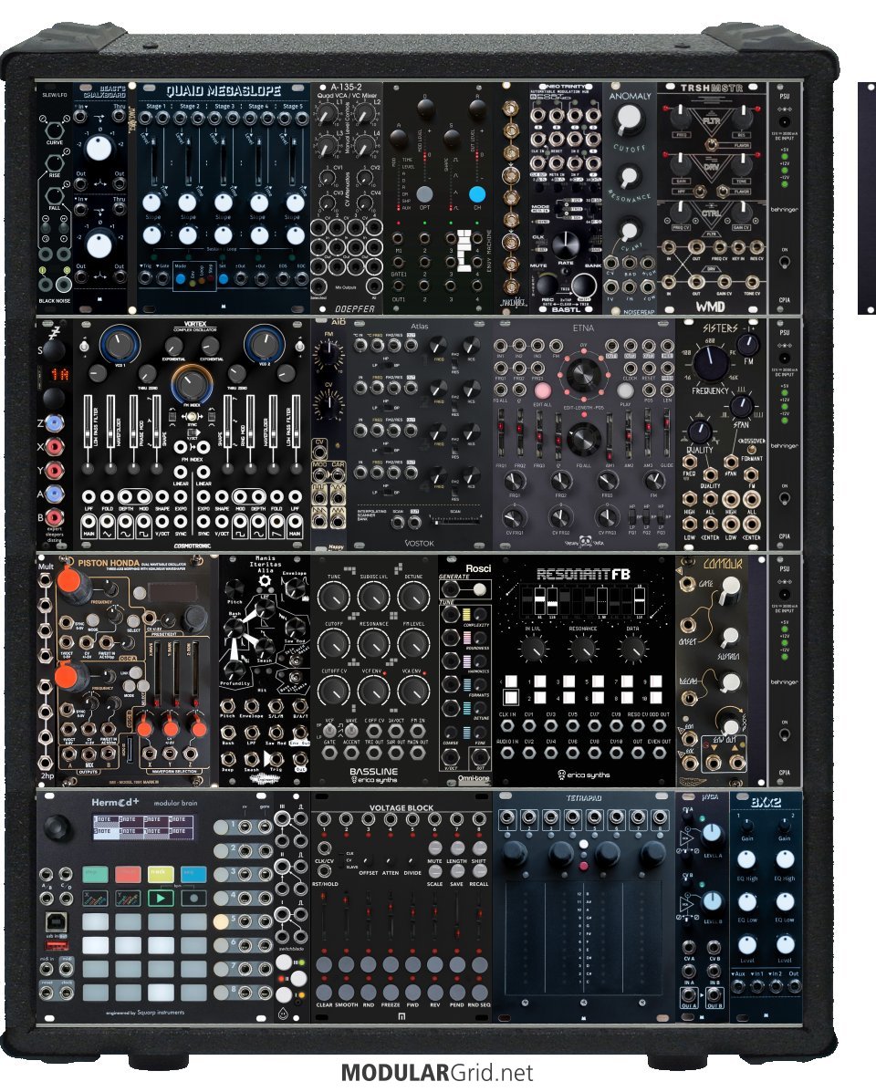Viewport: 876px width, 1092px height.
Task: Click the RATE knob on Bastl Neo Trinity
Action: [566, 244]
